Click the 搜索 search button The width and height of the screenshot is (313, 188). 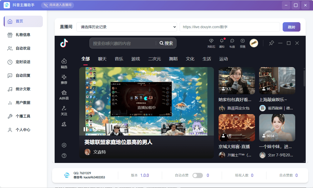click(166, 43)
